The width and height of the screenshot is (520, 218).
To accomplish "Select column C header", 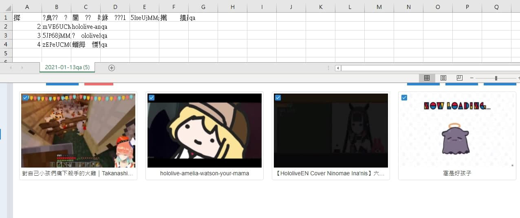I will tap(86, 7).
